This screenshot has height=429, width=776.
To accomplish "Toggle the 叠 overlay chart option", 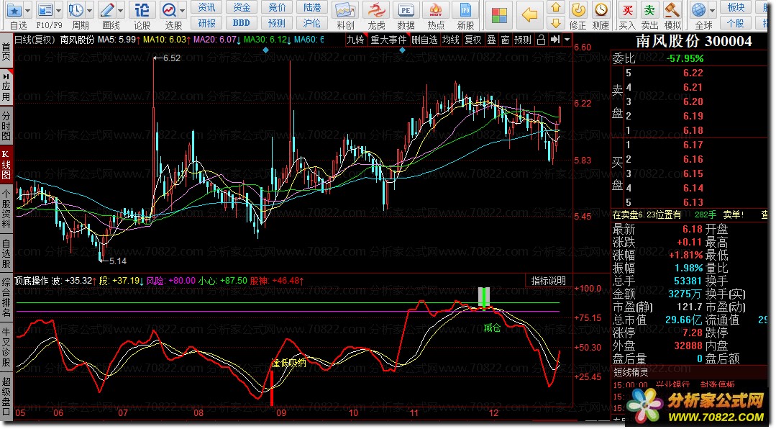I will click(491, 40).
